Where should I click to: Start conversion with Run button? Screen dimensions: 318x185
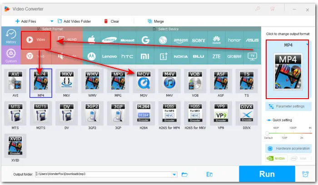(x=267, y=174)
